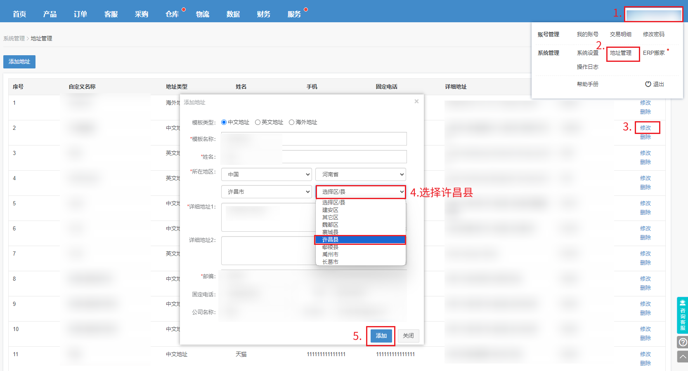Open the 河南省 province dropdown
Screen dimensions: 688x371
pyautogui.click(x=360, y=174)
